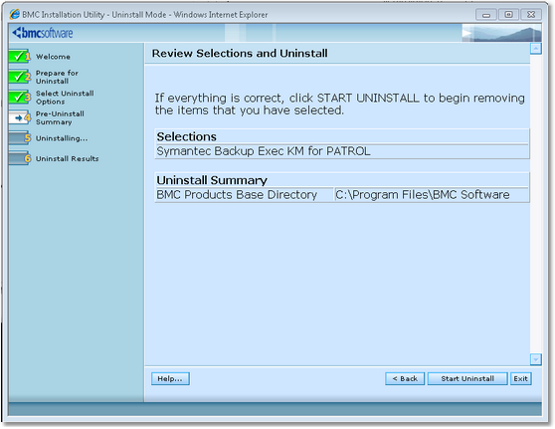The height and width of the screenshot is (429, 555).
Task: Click the BMC Software logo
Action: click(43, 33)
